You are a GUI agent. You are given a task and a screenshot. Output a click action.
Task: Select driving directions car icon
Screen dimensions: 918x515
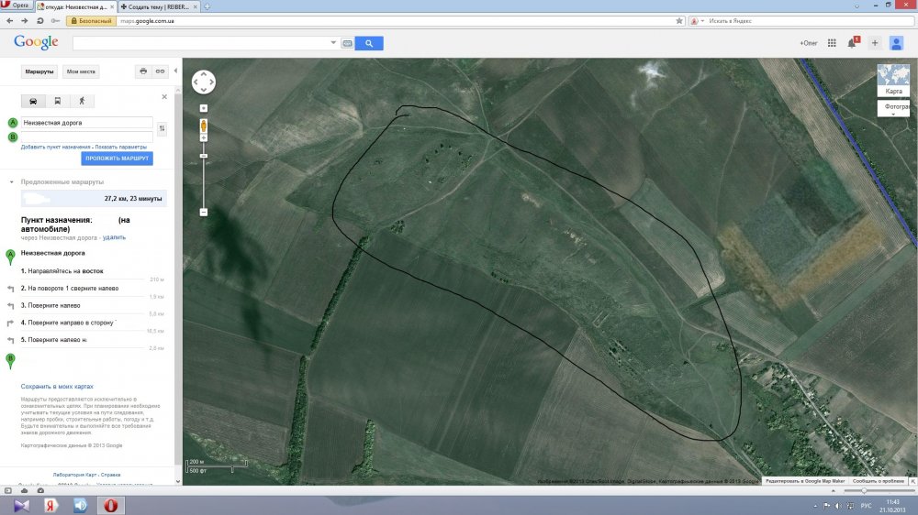tap(34, 101)
